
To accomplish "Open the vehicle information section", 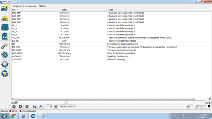I will coord(5,8).
